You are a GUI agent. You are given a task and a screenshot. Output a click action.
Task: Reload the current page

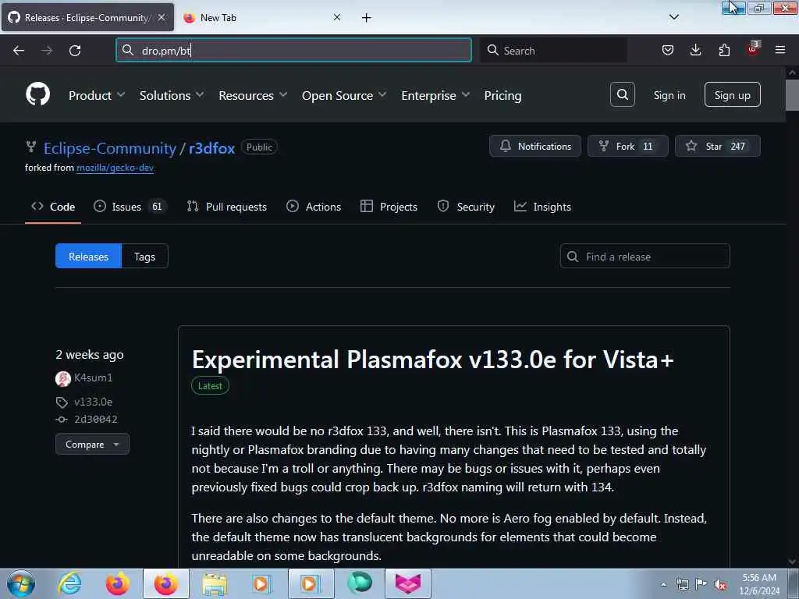click(75, 51)
